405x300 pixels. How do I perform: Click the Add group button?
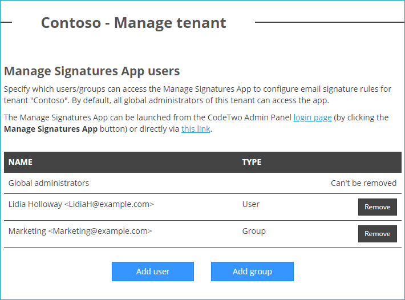pos(252,271)
